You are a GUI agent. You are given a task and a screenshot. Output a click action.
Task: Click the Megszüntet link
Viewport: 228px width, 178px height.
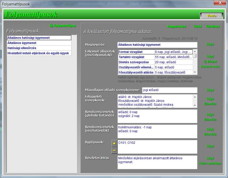(x=177, y=26)
